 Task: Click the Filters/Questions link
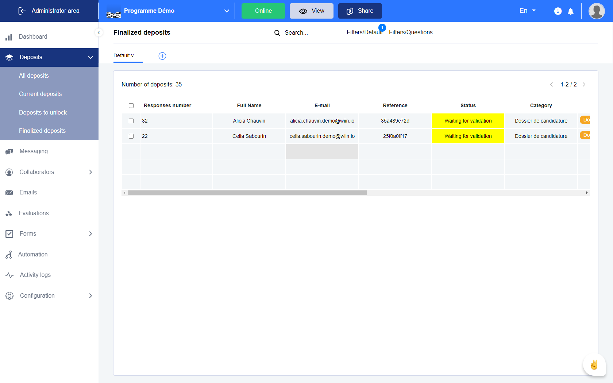[410, 32]
